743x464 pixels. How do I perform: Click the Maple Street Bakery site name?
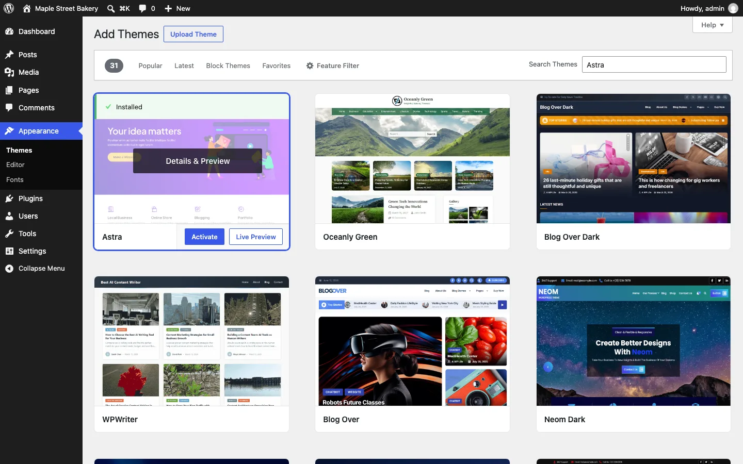pos(67,8)
